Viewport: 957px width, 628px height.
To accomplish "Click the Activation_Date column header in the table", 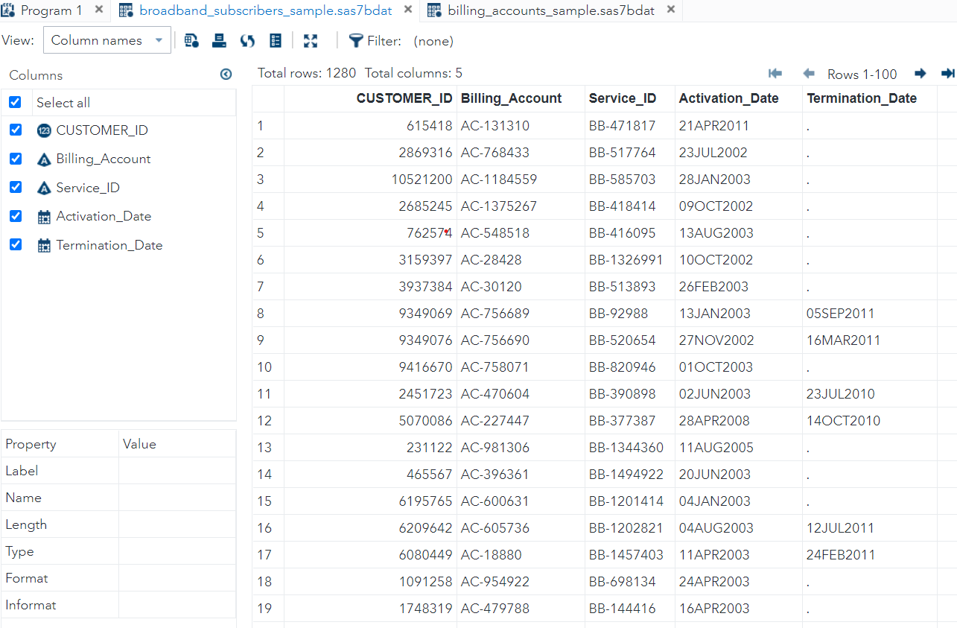I will 739,98.
